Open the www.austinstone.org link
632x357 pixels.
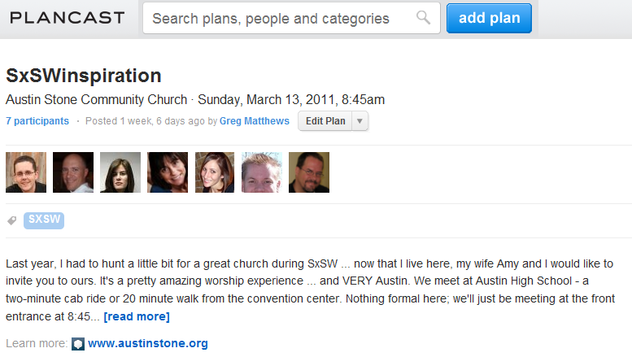point(148,343)
